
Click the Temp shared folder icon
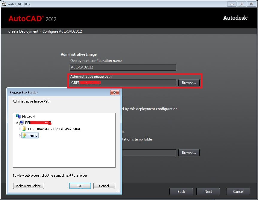24,135
